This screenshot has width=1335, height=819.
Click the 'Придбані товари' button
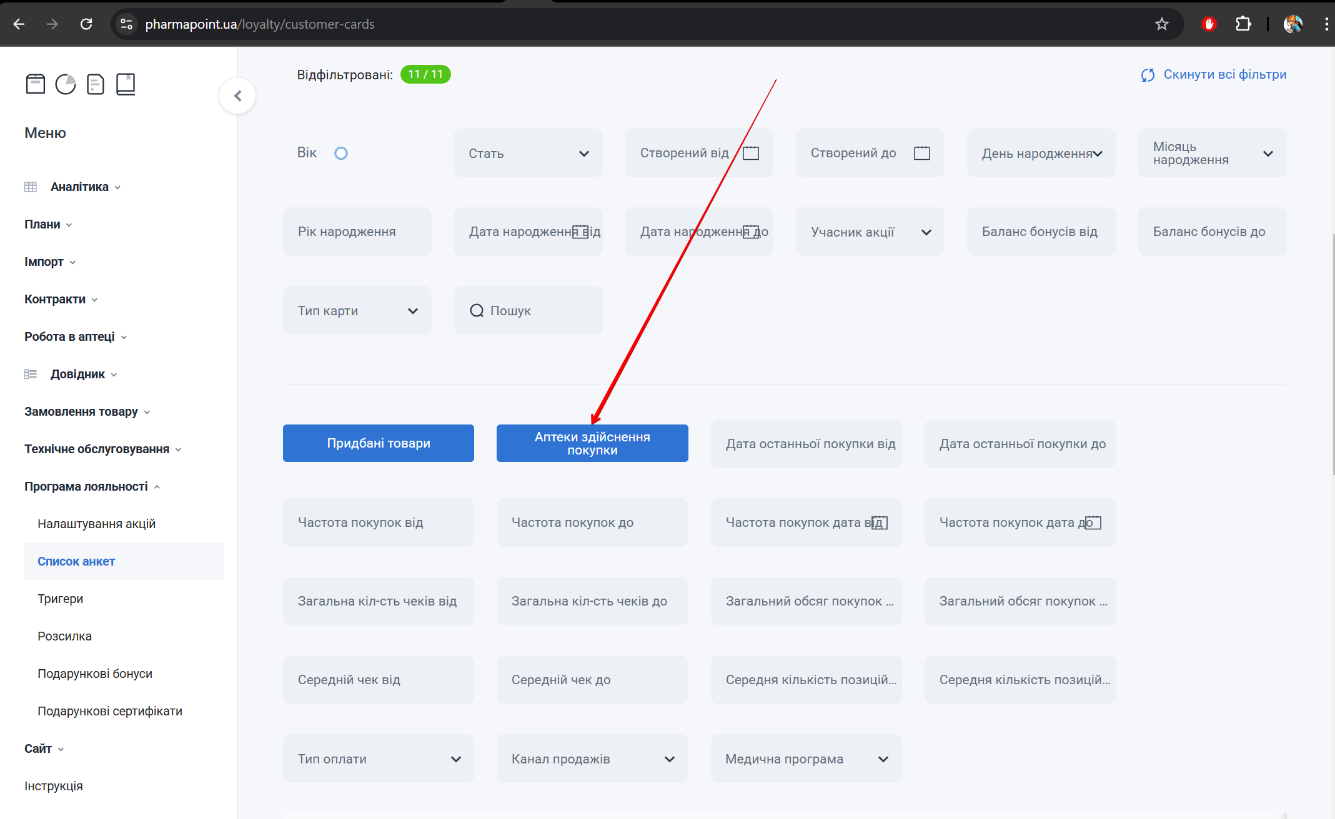pos(379,443)
